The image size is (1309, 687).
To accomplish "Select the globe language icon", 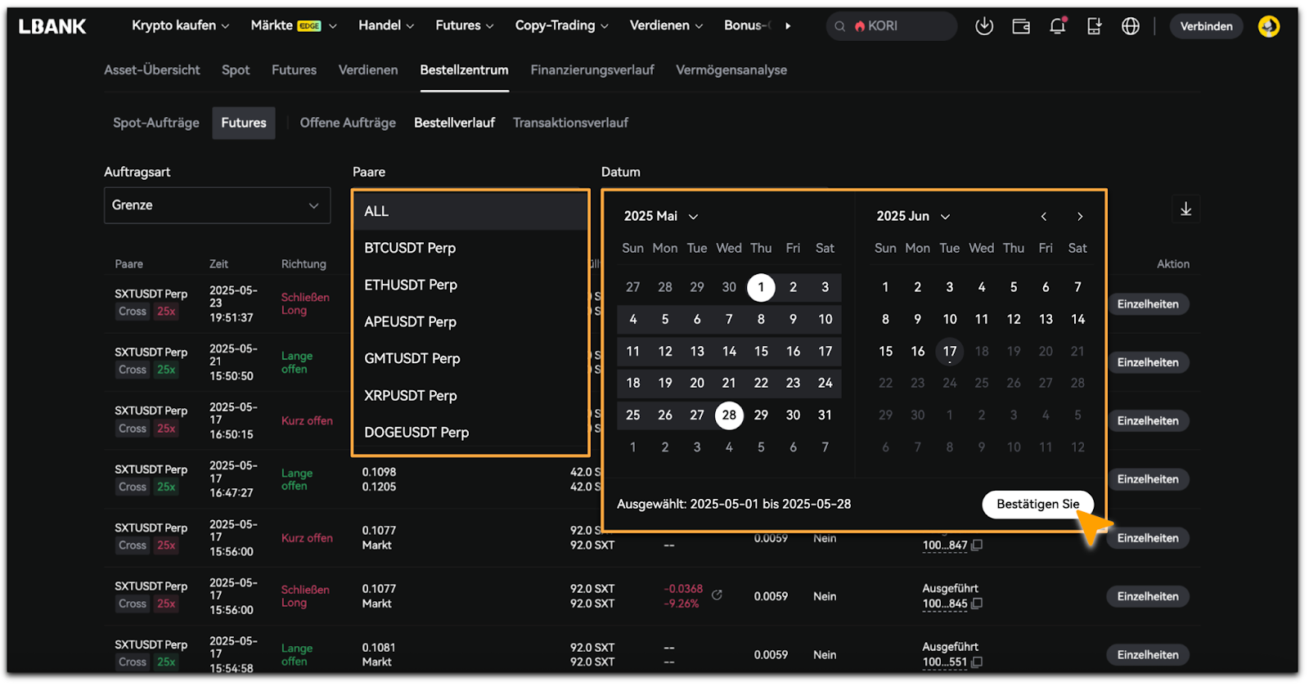I will [x=1130, y=26].
